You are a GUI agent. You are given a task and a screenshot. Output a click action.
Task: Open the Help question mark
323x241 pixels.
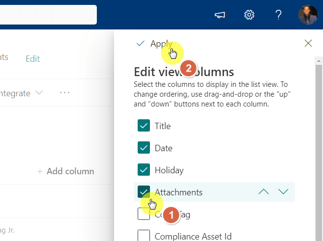(278, 15)
